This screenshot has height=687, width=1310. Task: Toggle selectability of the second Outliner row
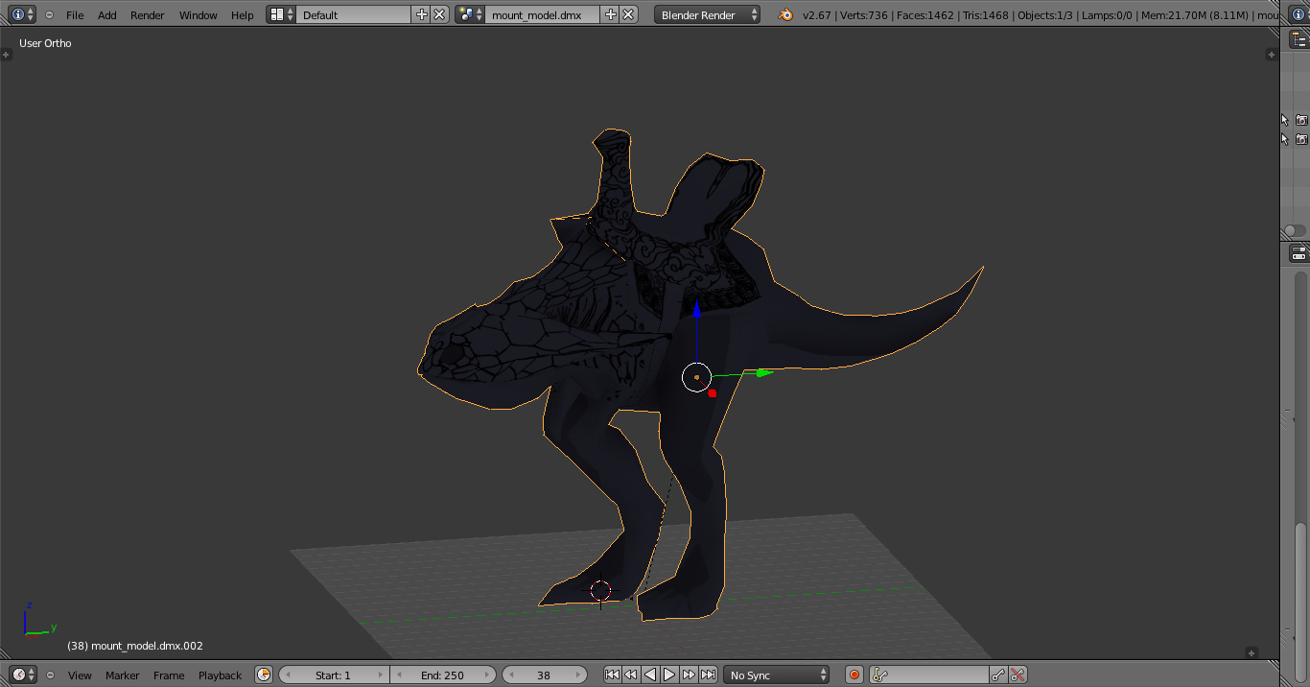click(1285, 139)
